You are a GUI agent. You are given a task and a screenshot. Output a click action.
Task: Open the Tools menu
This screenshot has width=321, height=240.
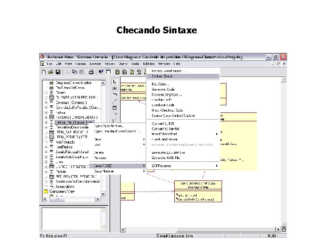[x=135, y=64]
